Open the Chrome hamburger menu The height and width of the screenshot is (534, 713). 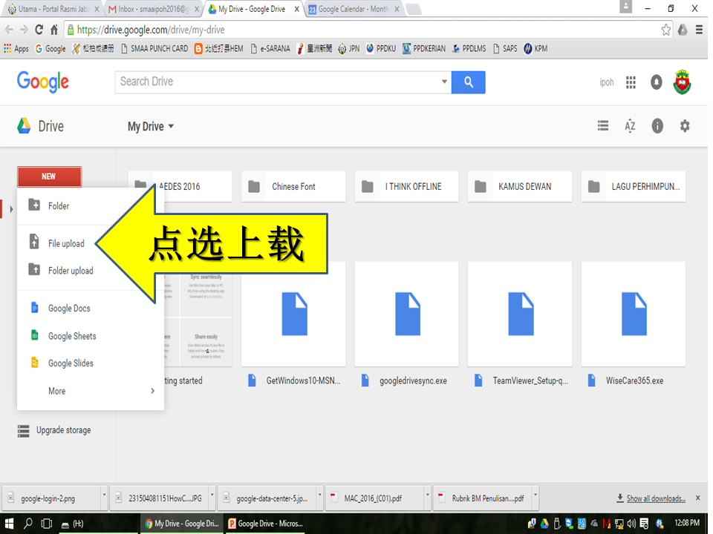click(x=700, y=30)
